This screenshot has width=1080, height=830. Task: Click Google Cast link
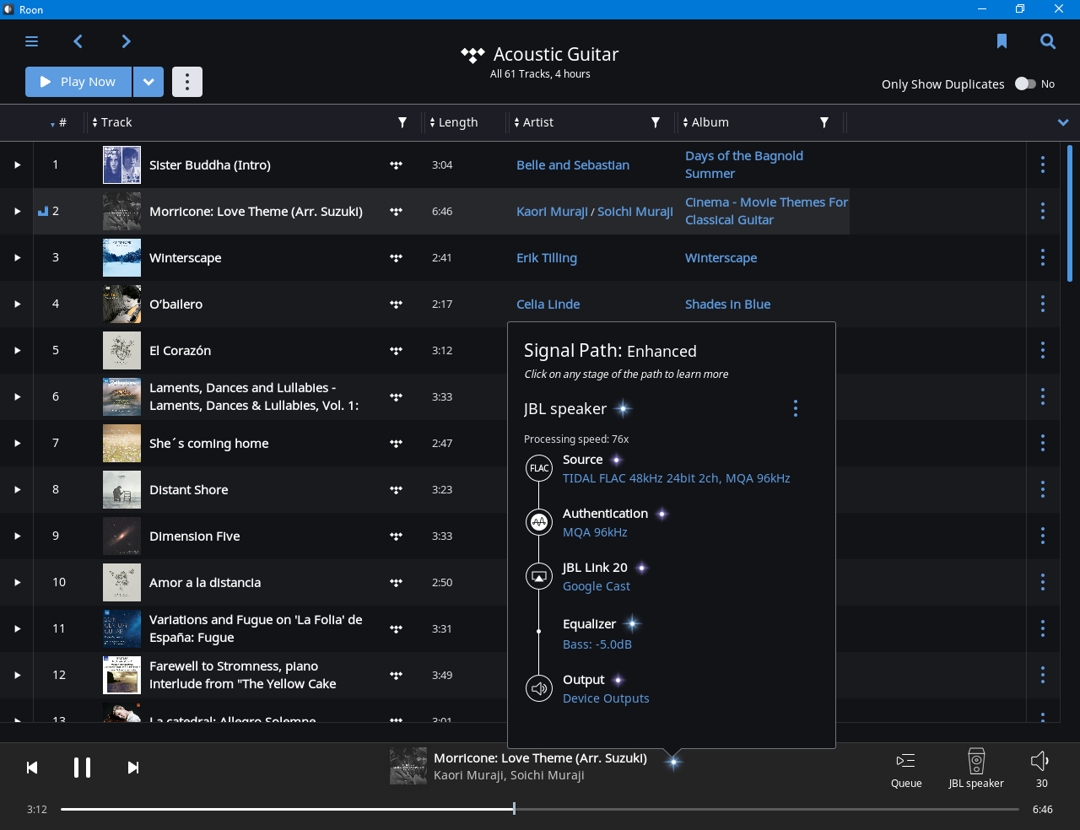[597, 586]
